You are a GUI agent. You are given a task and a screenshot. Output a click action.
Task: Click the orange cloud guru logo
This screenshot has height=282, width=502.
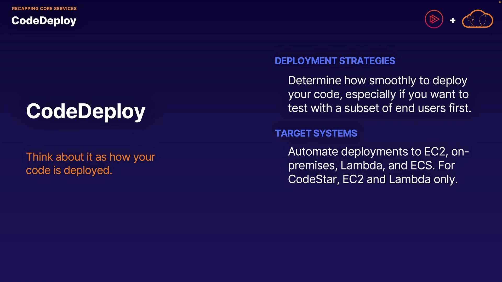tap(477, 19)
